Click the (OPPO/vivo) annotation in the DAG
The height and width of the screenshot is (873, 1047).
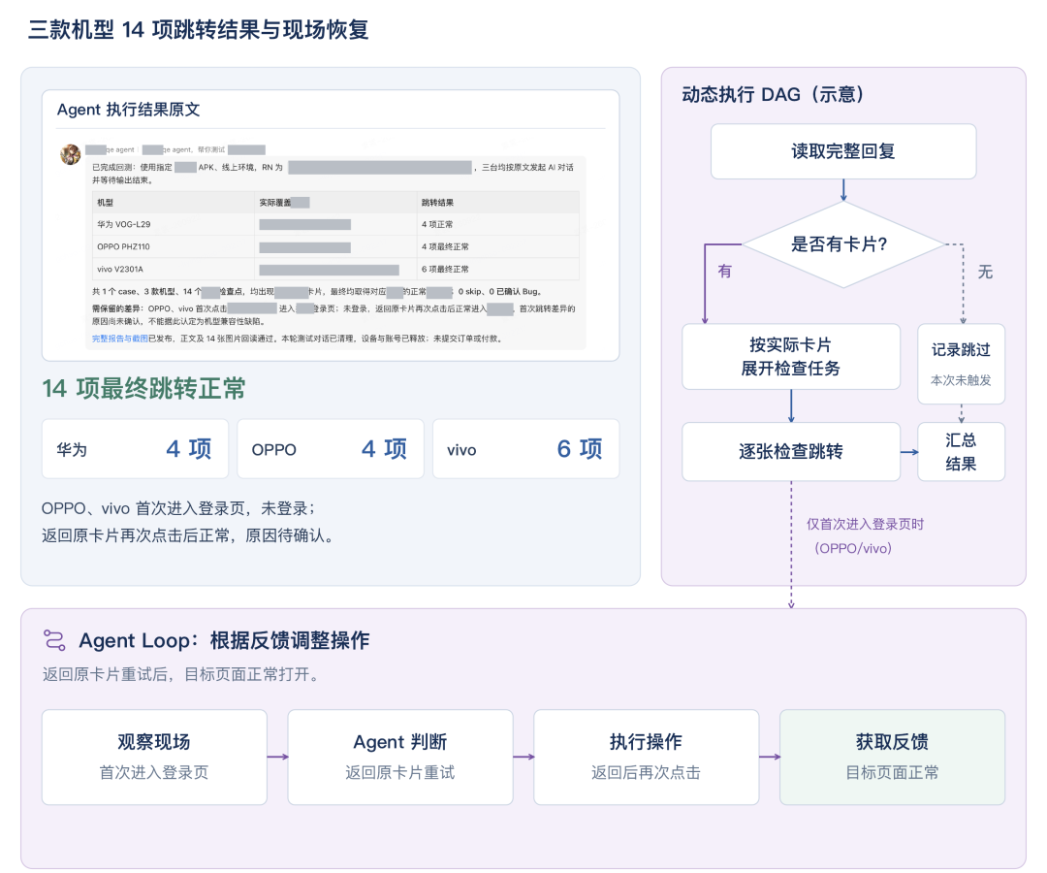pos(853,548)
